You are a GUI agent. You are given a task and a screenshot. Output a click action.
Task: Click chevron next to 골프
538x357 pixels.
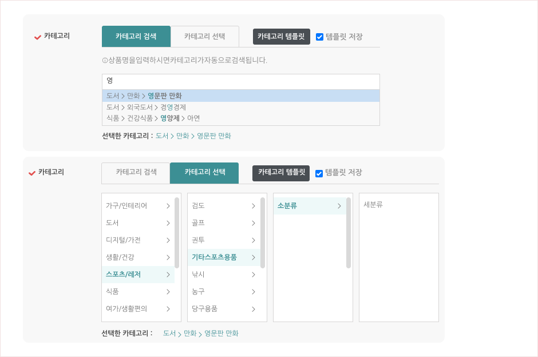point(254,223)
